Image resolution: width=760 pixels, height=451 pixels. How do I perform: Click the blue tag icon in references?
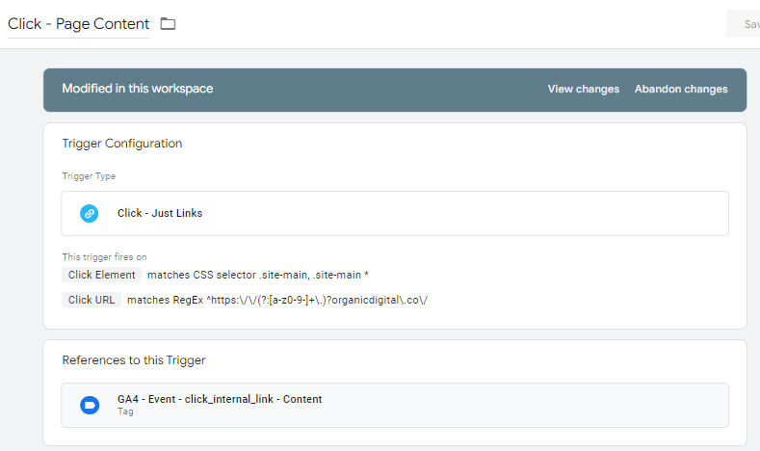pos(90,405)
